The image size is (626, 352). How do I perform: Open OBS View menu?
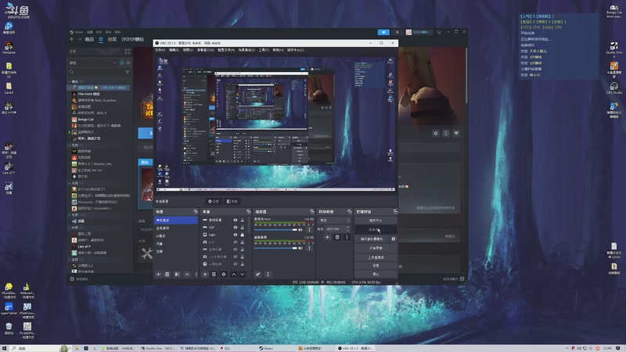(x=188, y=50)
